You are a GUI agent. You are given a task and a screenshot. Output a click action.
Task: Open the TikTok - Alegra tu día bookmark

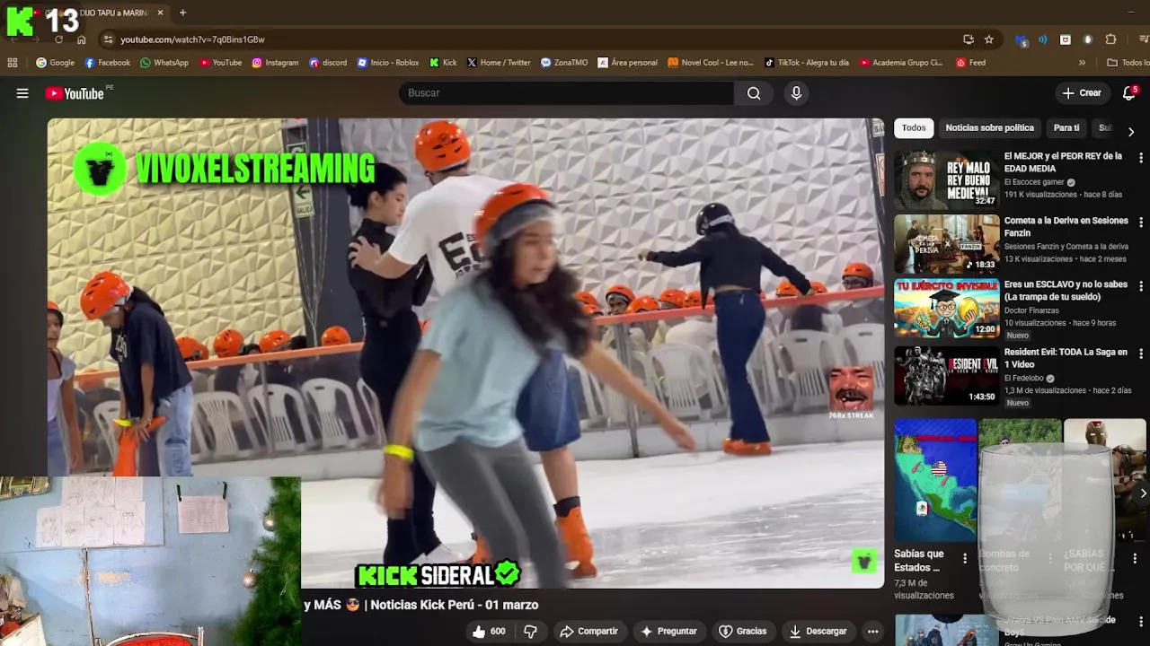click(806, 63)
